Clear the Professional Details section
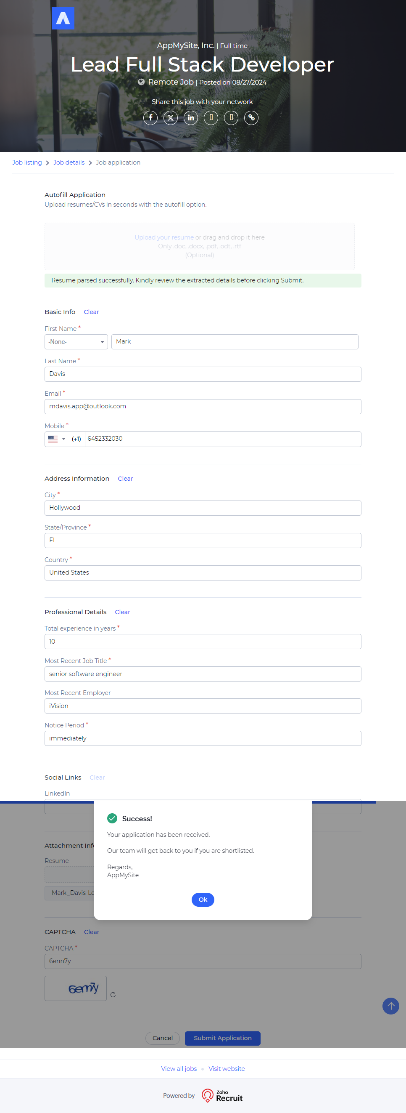Image resolution: width=406 pixels, height=1113 pixels. click(x=122, y=612)
